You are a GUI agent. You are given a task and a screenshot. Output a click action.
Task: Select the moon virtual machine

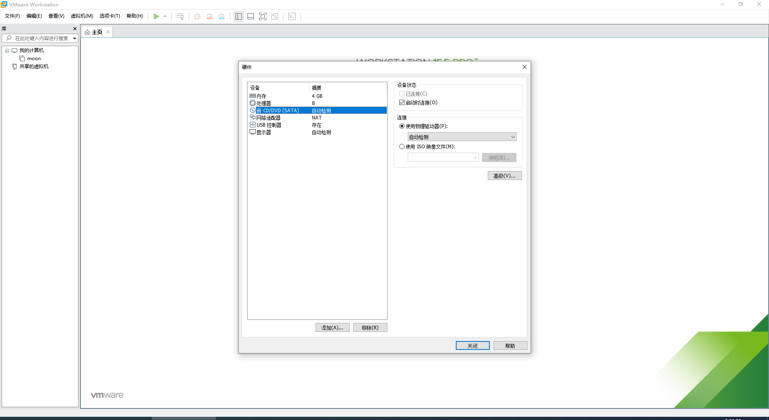point(34,59)
